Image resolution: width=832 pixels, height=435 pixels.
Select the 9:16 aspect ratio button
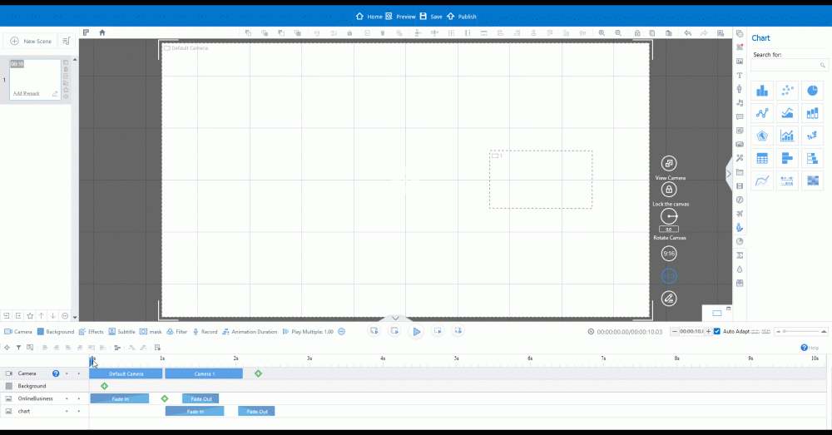click(669, 253)
